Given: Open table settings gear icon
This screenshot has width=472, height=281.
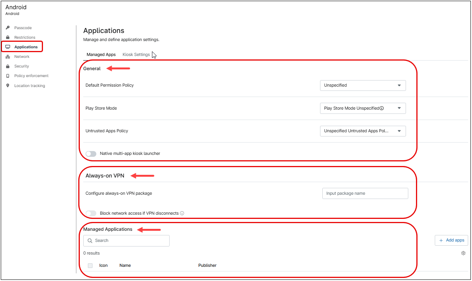Looking at the screenshot, I should [x=463, y=253].
